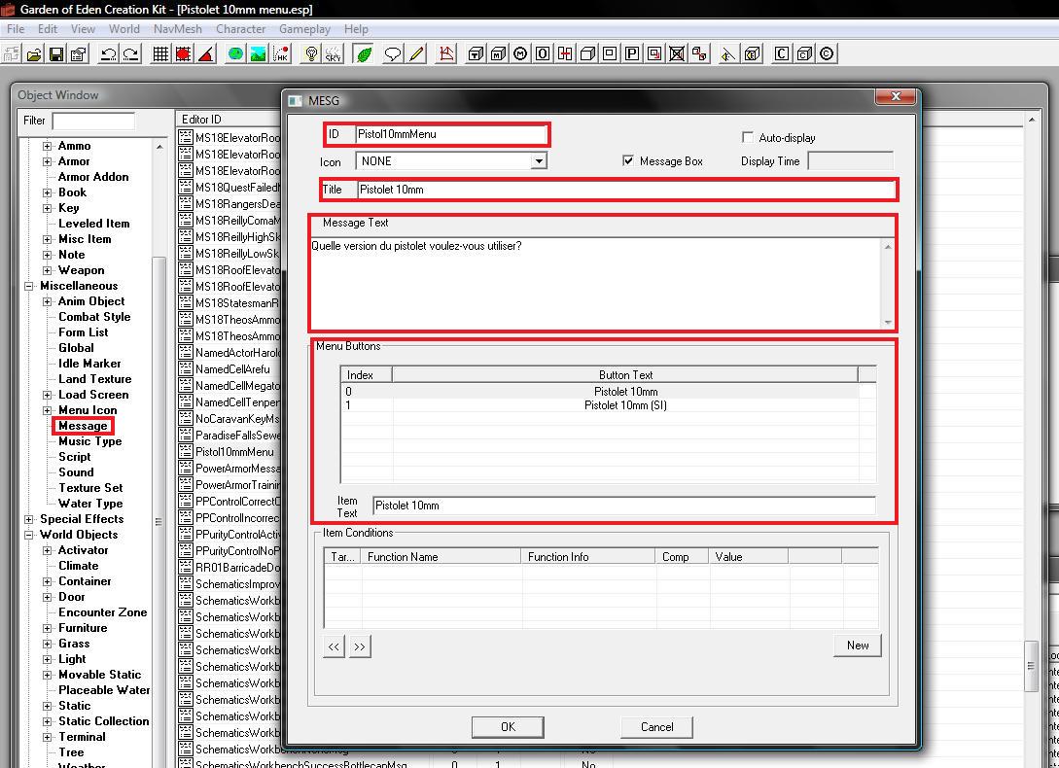Click the << button under Item Conditions

[334, 646]
